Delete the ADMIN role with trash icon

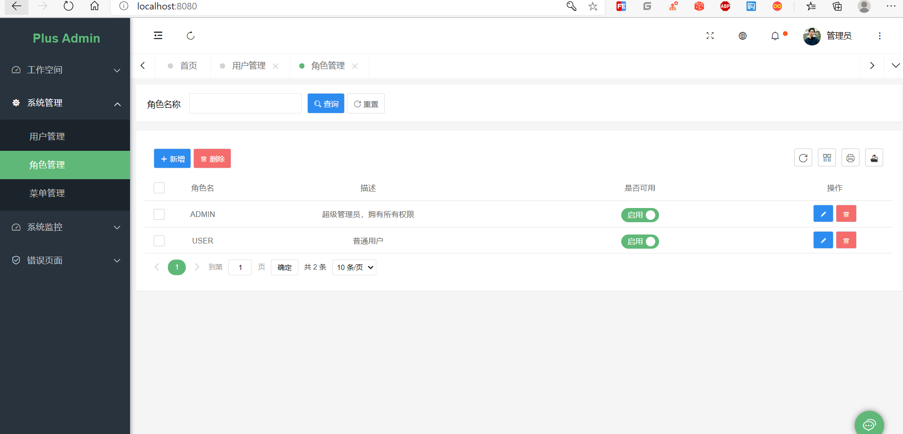pos(846,214)
